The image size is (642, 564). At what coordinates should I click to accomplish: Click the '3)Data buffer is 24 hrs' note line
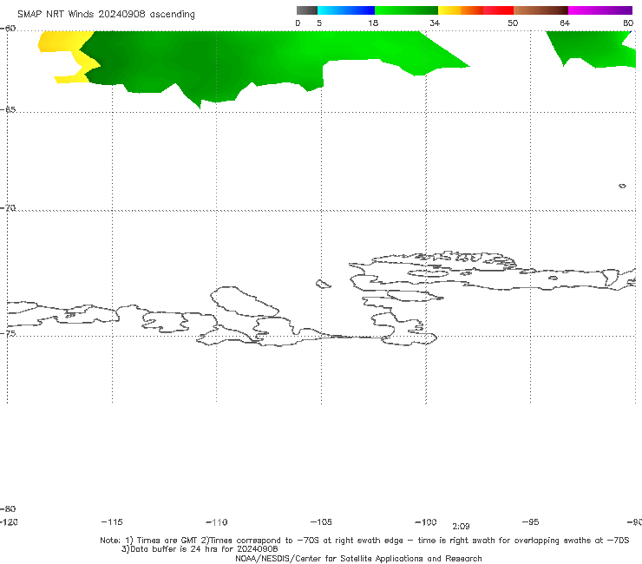tap(200, 549)
